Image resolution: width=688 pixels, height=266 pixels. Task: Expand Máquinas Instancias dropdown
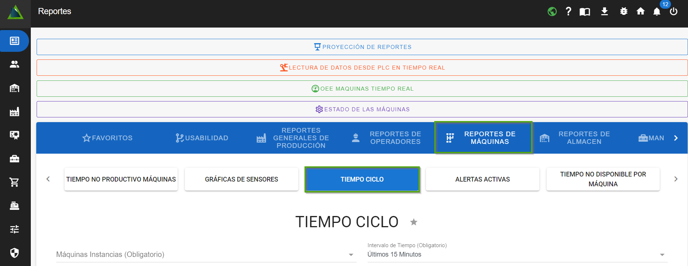(351, 255)
